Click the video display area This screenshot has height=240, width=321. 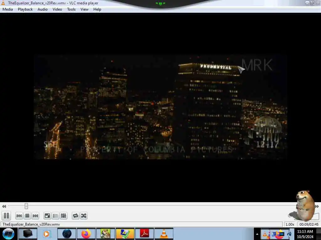click(x=160, y=107)
